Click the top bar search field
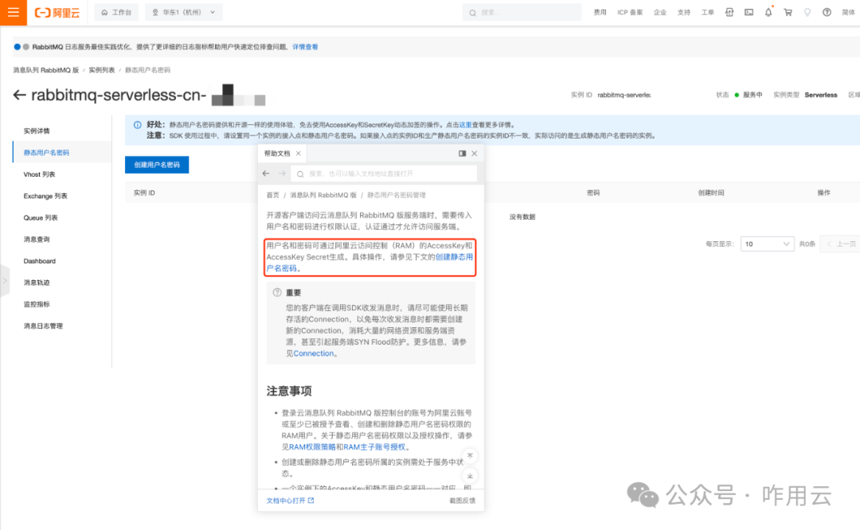This screenshot has height=530, width=860. (522, 12)
